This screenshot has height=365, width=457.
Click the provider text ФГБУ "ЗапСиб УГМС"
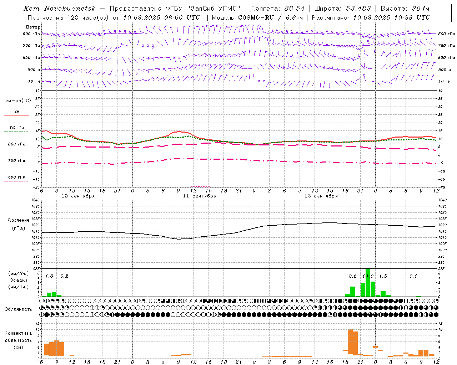(203, 9)
